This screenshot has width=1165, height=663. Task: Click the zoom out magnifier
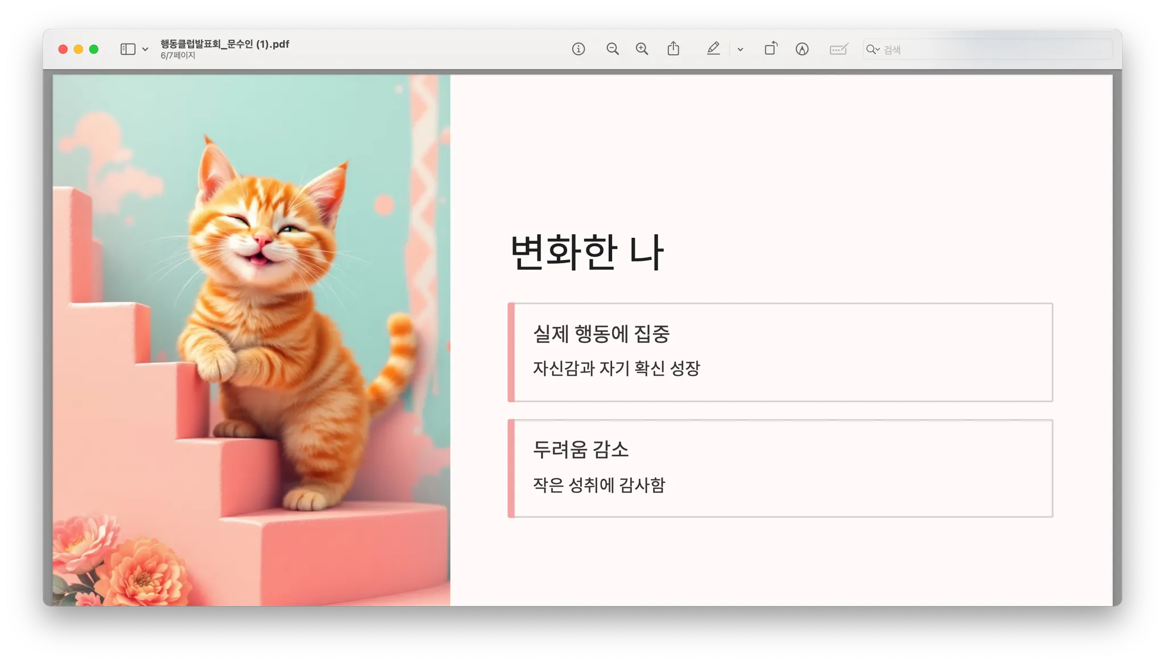coord(613,49)
